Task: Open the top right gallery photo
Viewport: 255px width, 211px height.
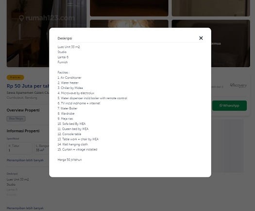Action: (x=211, y=8)
